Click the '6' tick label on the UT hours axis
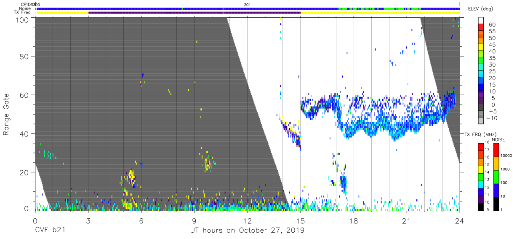Viewport: 517px width, 239px height. click(141, 220)
